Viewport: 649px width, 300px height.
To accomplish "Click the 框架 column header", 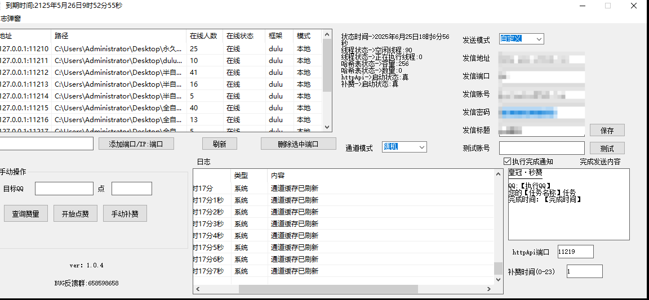I will pos(276,35).
